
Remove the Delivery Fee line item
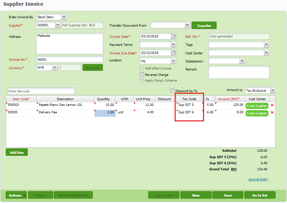click(272, 113)
